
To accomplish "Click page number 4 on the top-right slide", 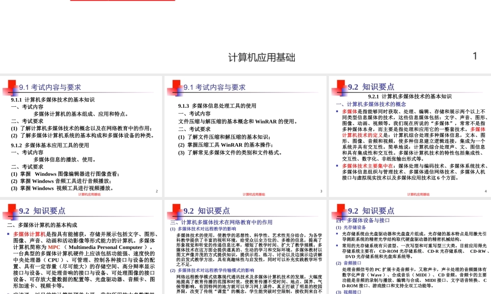I will pos(485,191).
